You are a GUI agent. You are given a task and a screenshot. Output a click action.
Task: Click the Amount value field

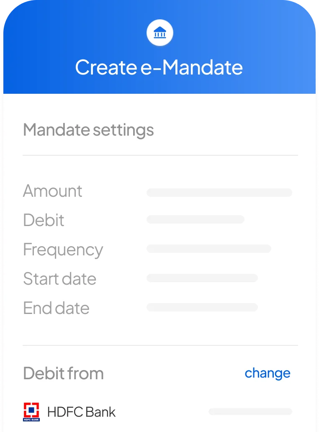219,193
